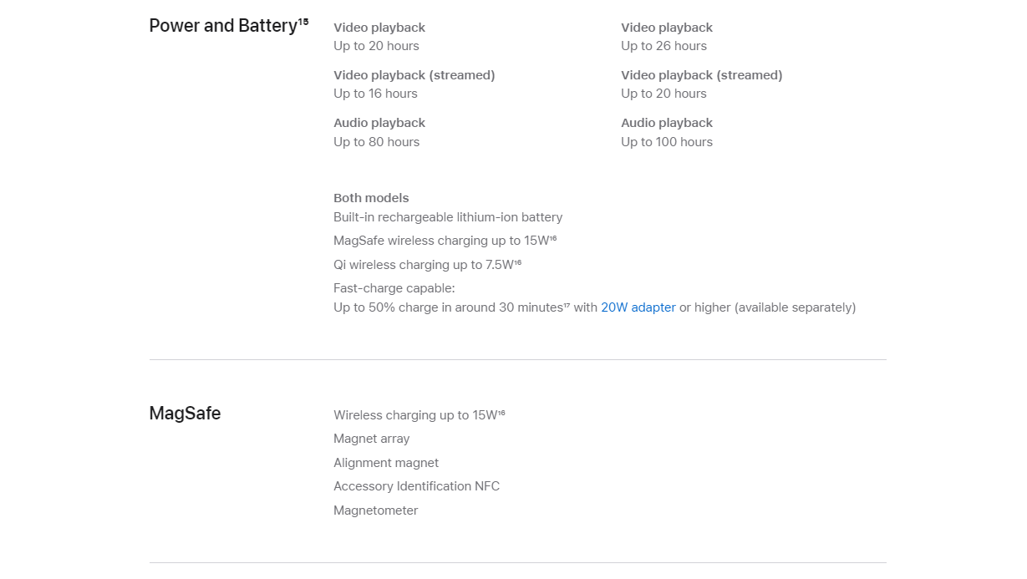
Task: Click footnote 16 after MagSafe wireless charging up to 15W
Action: point(553,239)
